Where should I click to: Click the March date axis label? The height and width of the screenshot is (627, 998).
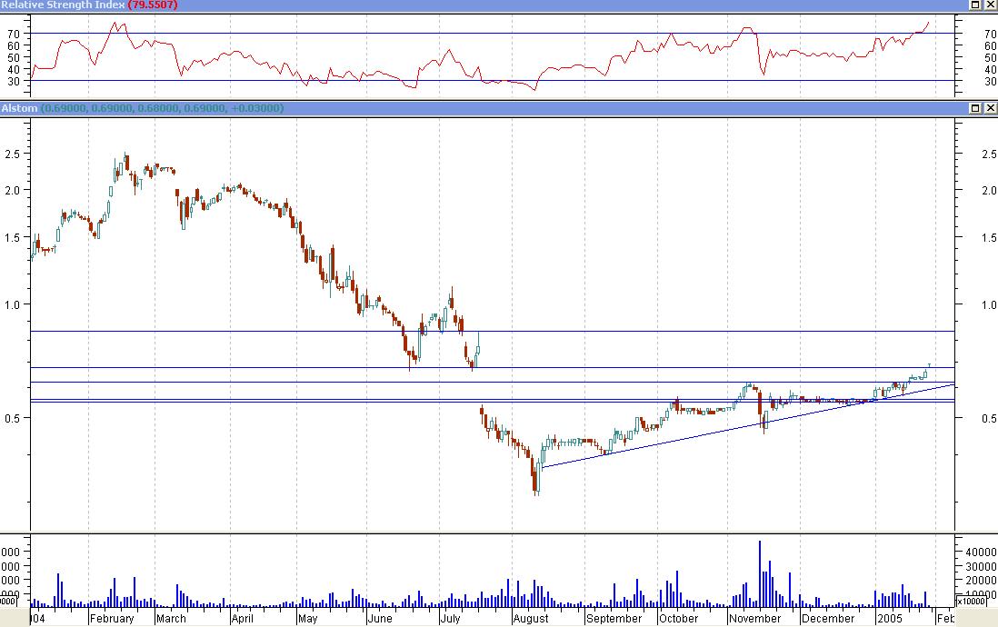point(171,618)
